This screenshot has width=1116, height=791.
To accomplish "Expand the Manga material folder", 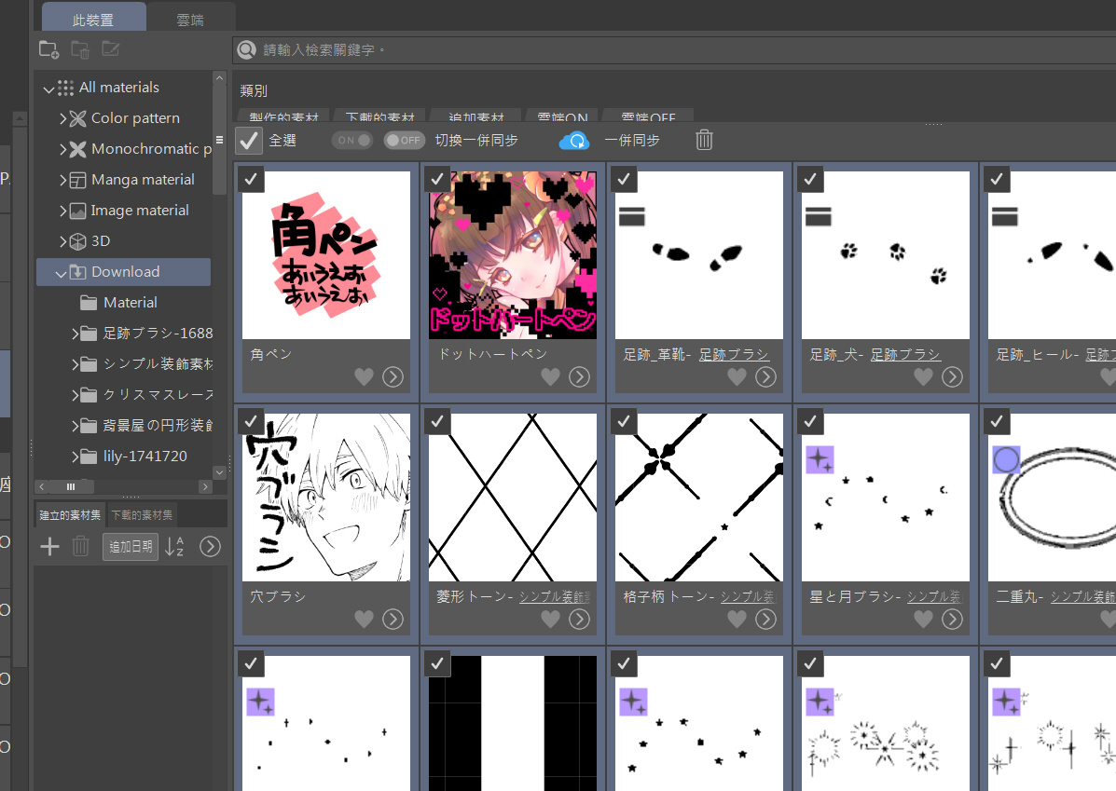I will 62,180.
